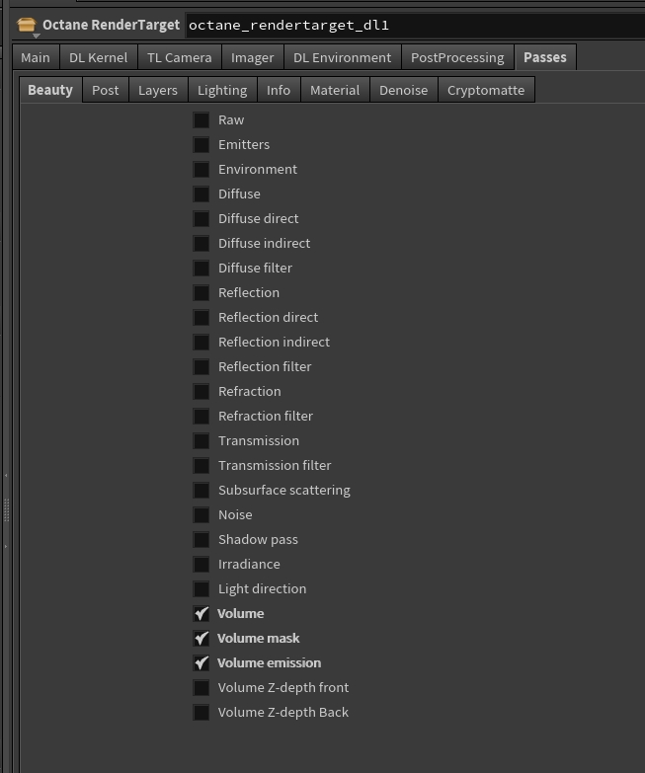Untick the Volume emission checkbox

(x=202, y=662)
